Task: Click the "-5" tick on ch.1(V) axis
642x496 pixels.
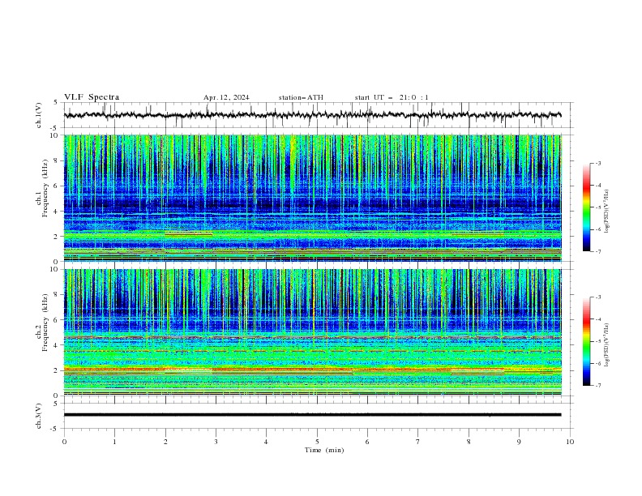Action: pyautogui.click(x=55, y=128)
